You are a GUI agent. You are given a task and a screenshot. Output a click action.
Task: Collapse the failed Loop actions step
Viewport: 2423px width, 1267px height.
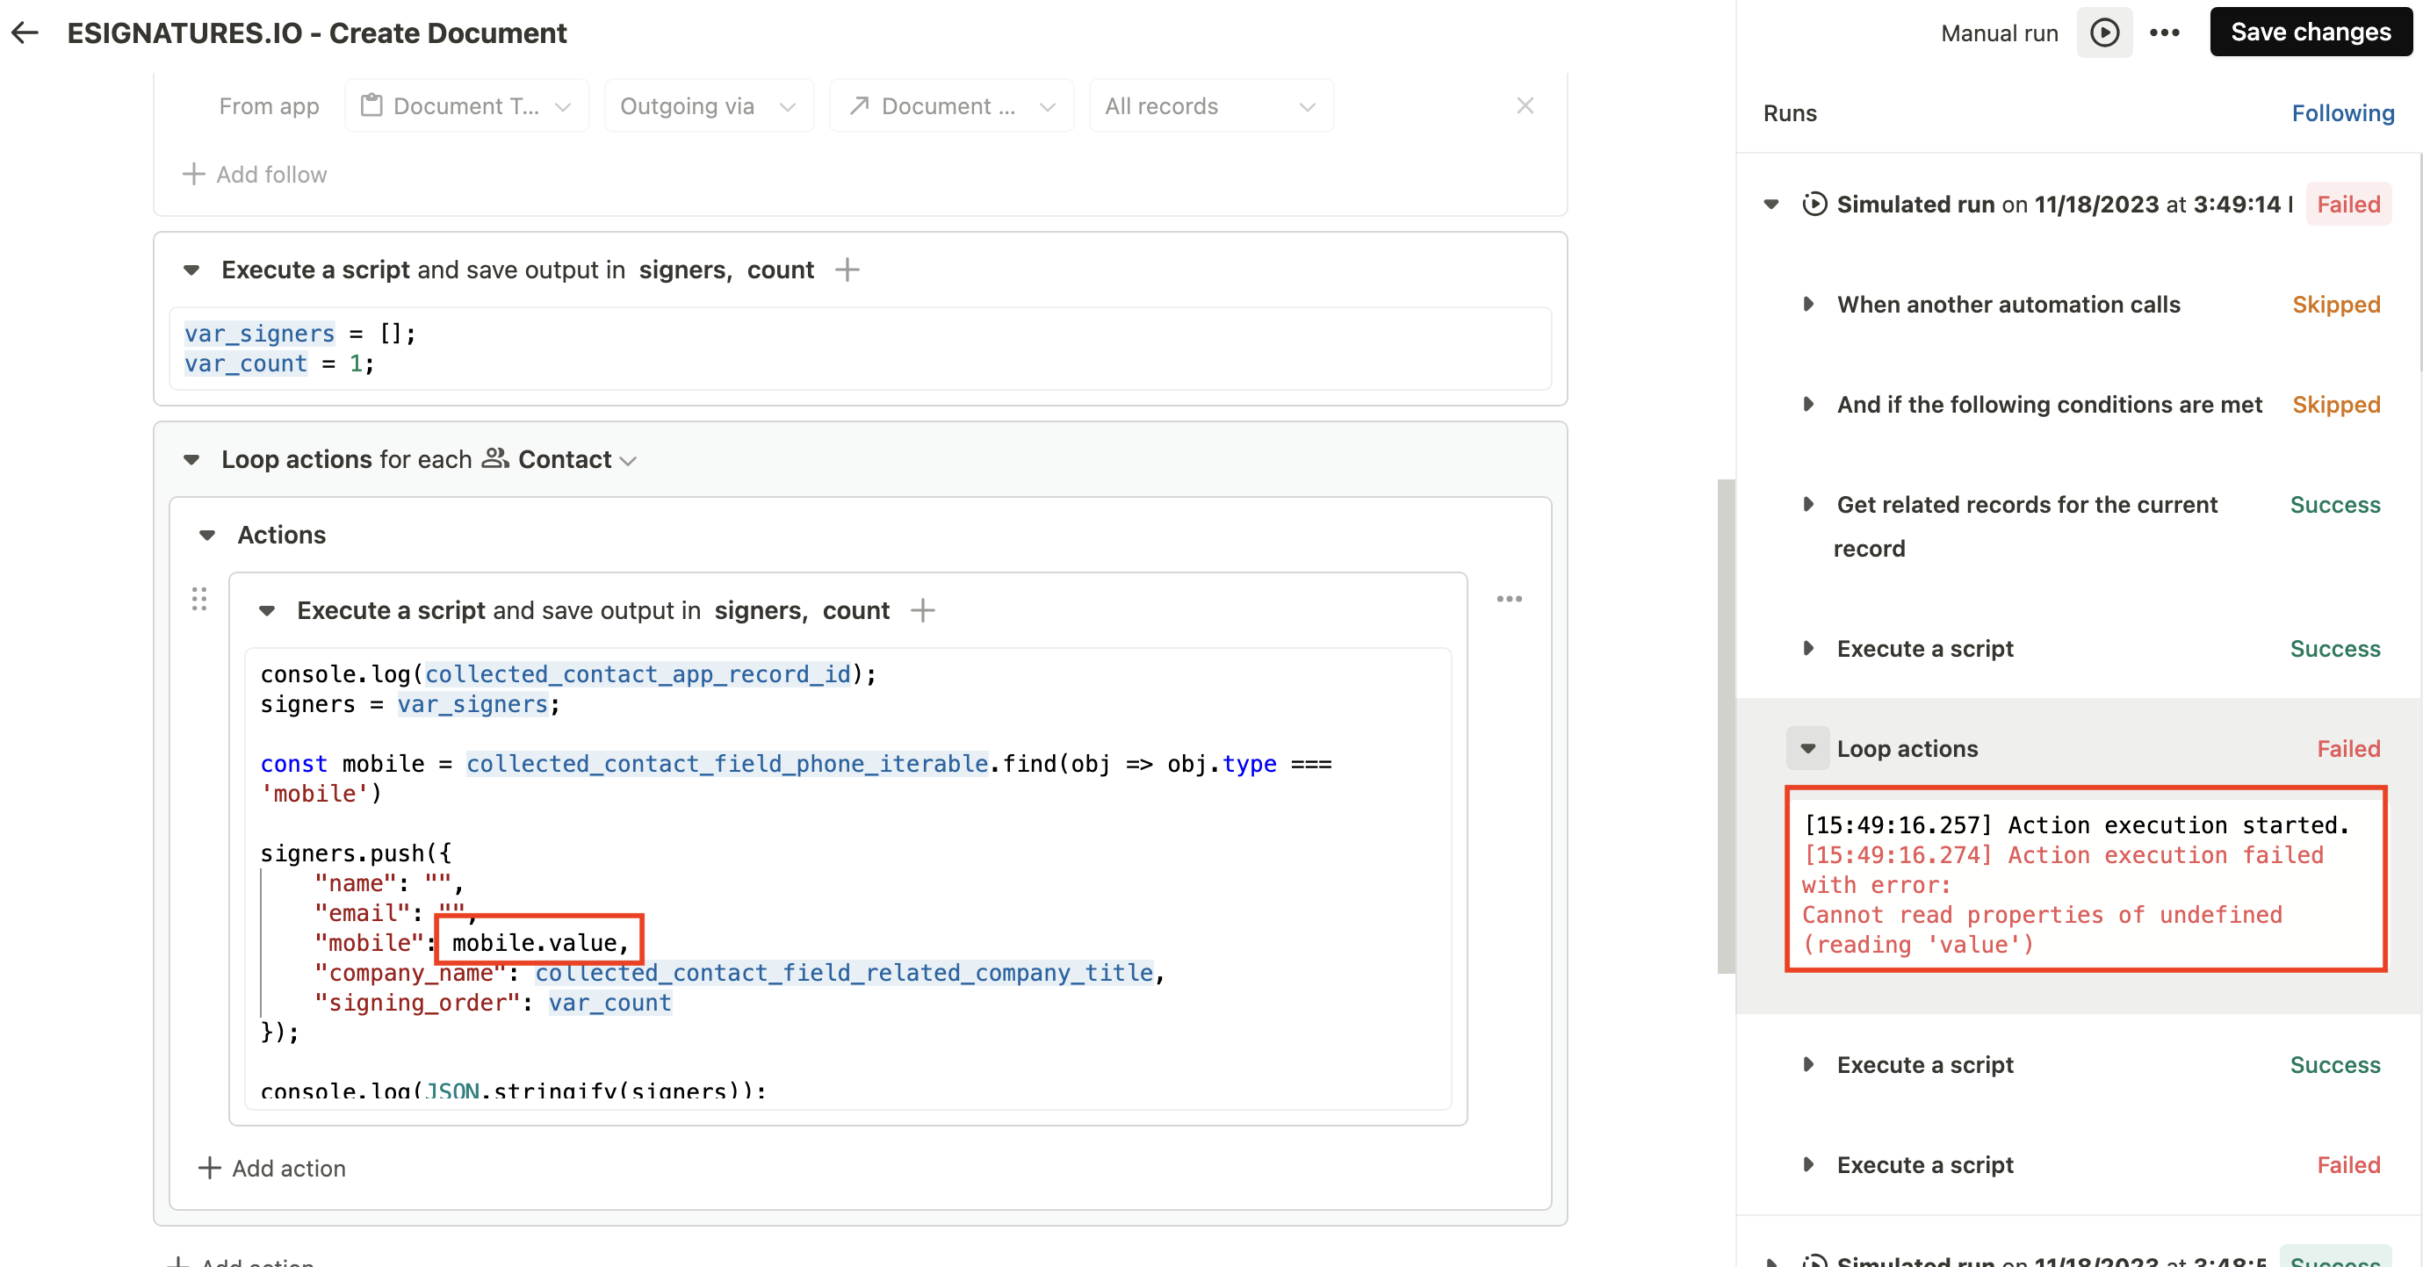pos(1808,749)
